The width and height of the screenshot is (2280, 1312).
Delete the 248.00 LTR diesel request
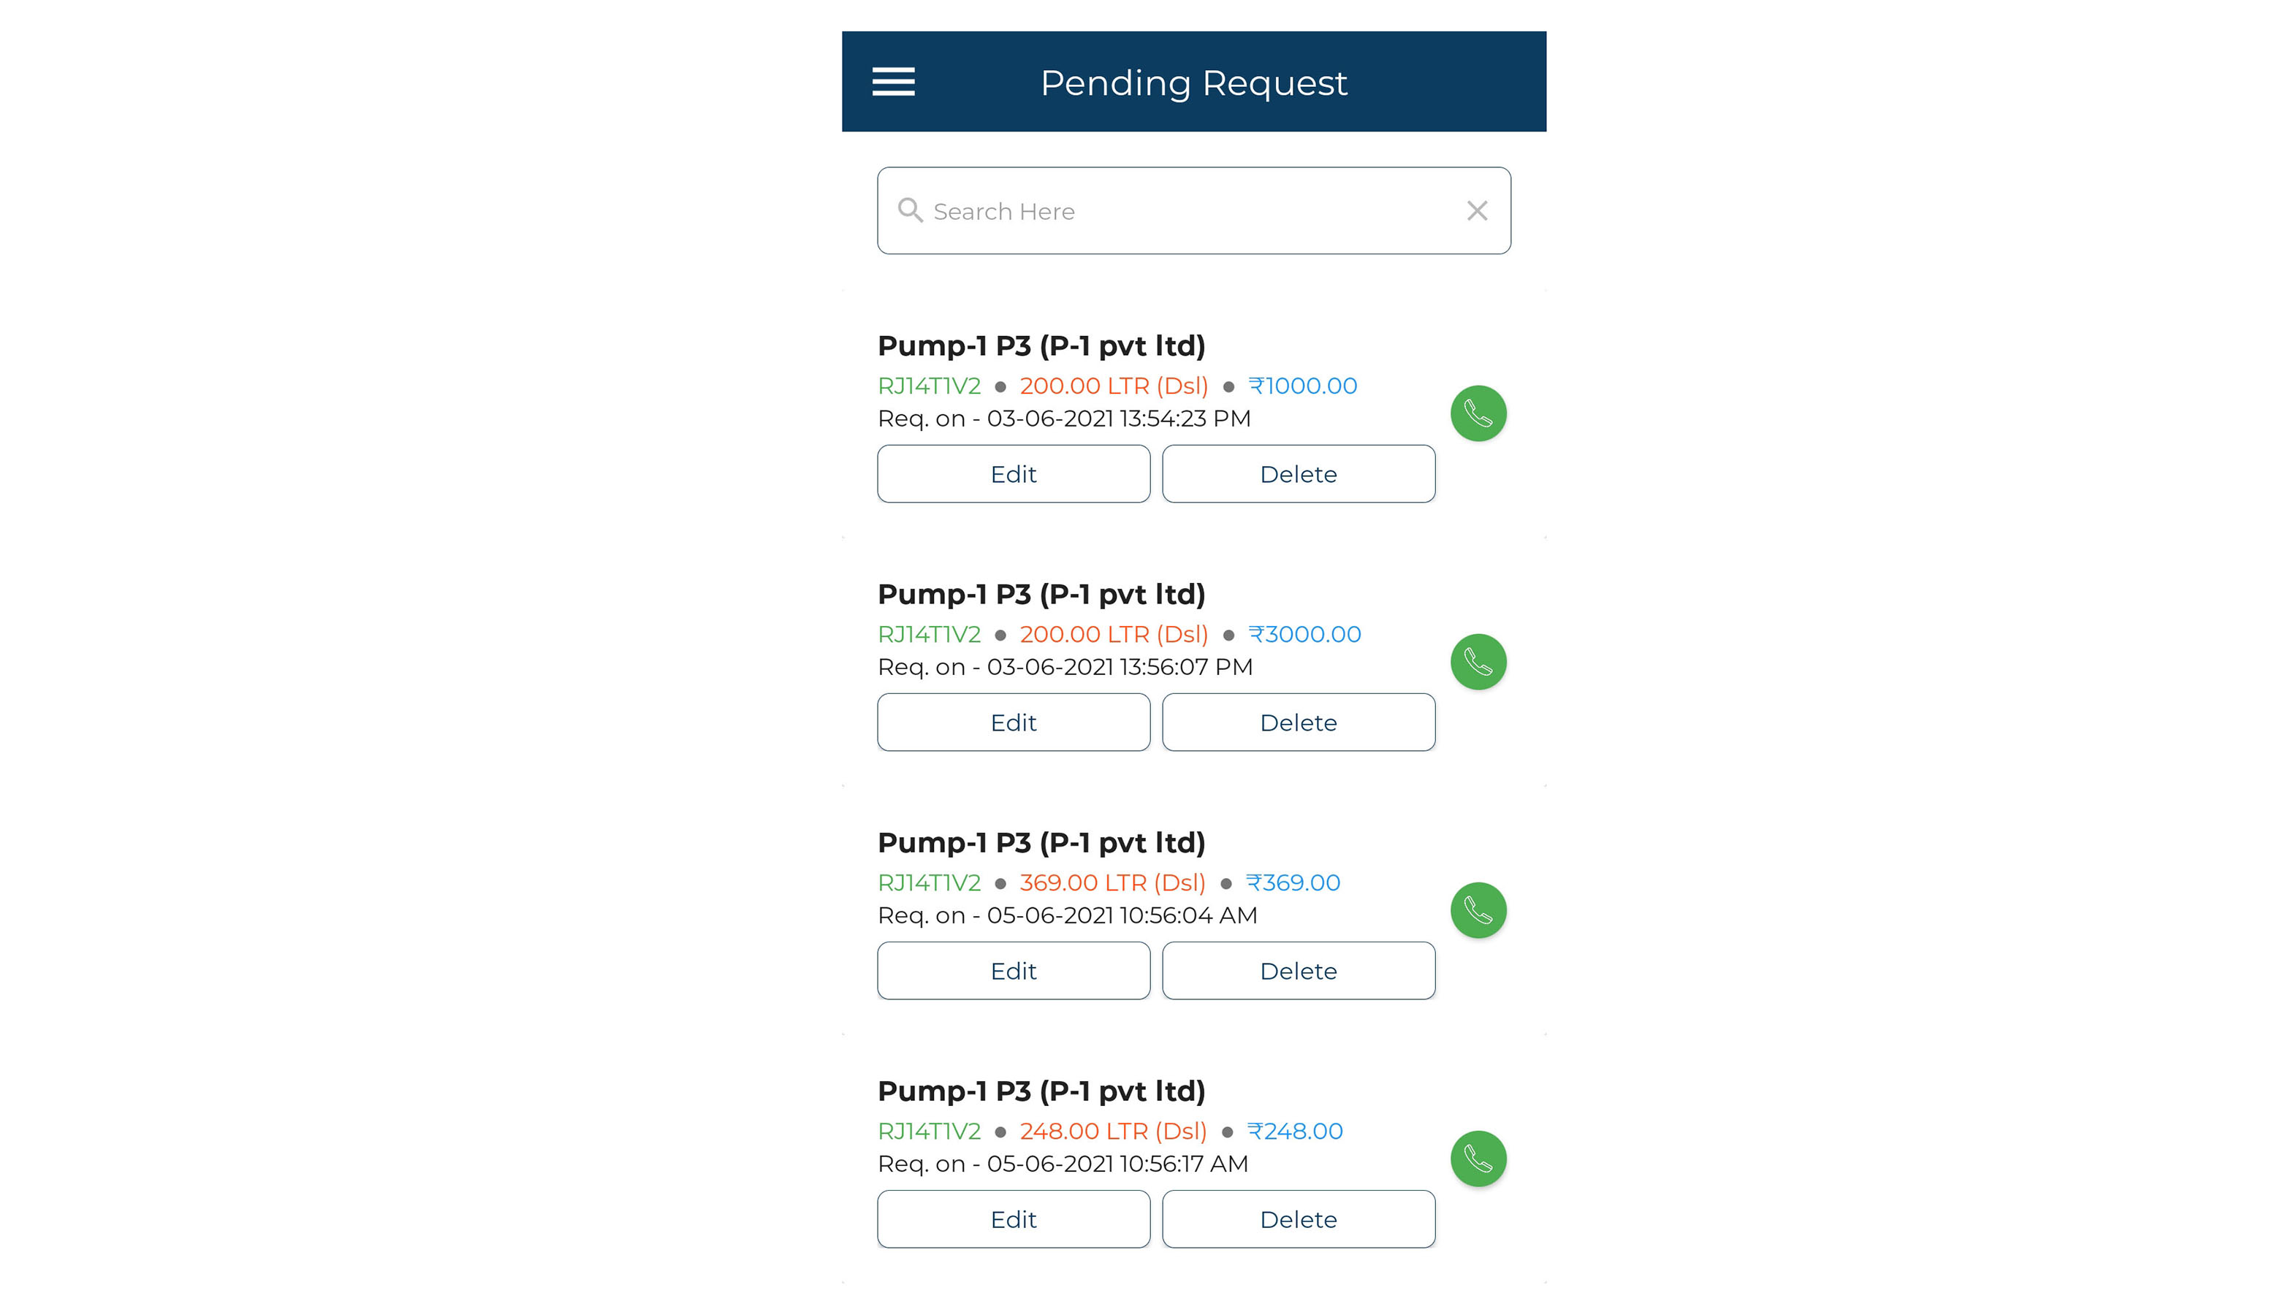1298,1219
